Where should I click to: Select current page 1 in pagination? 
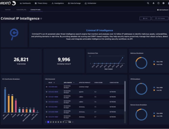(x=48, y=122)
